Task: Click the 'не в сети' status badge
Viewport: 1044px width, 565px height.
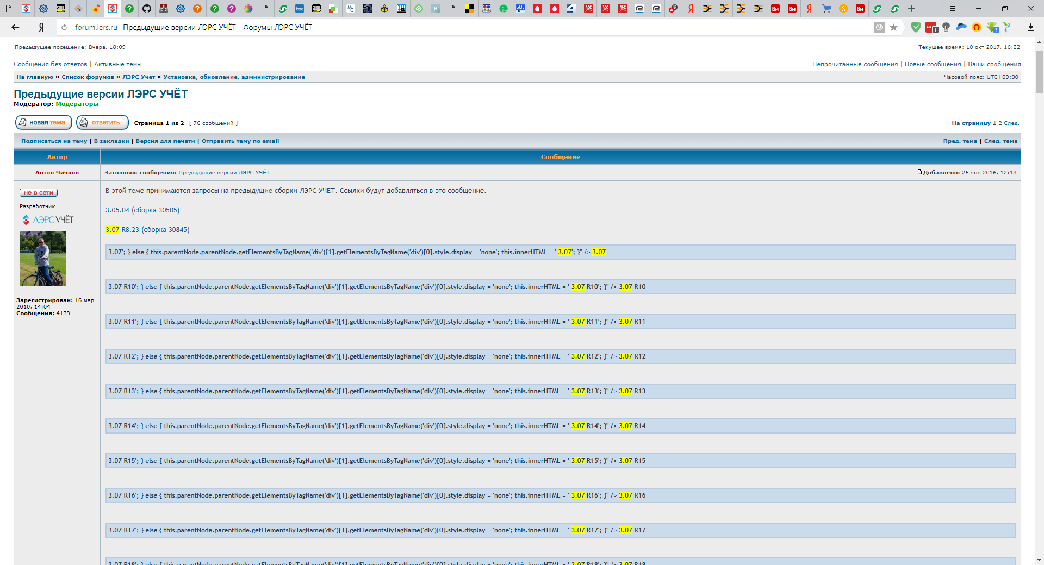Action: [x=39, y=193]
